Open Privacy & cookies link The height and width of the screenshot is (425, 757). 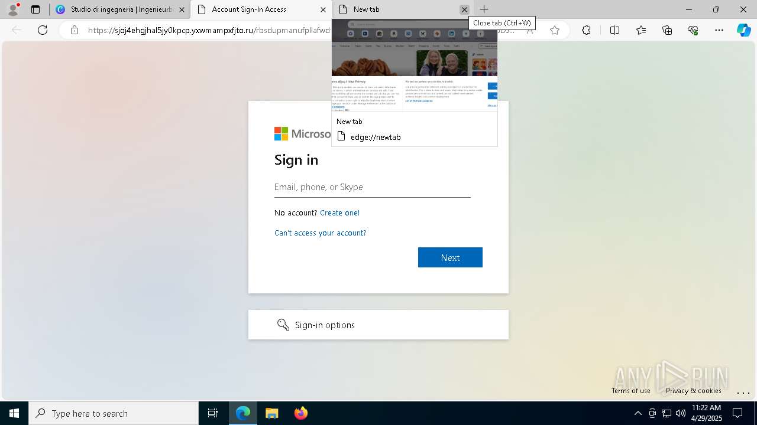[x=693, y=391]
